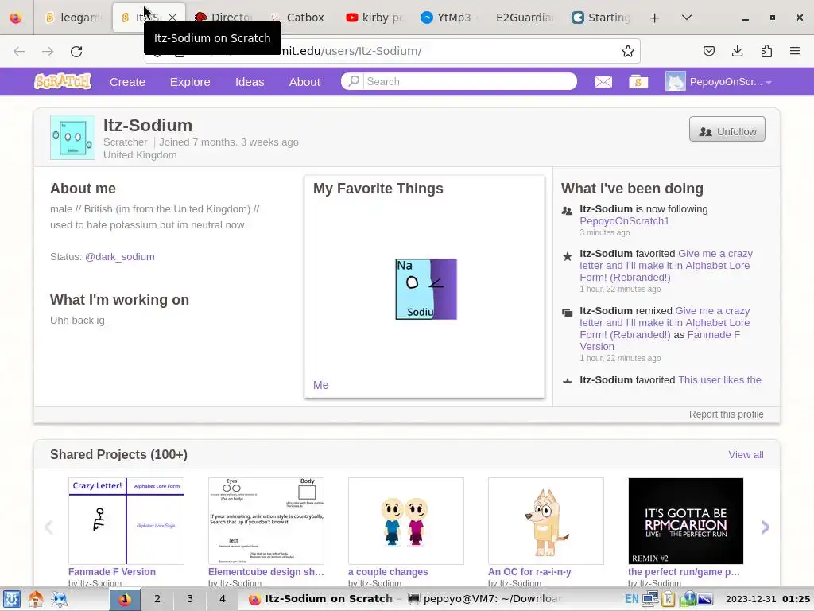This screenshot has width=814, height=611.
Task: Switch to virtual desktop 4
Action: (223, 599)
